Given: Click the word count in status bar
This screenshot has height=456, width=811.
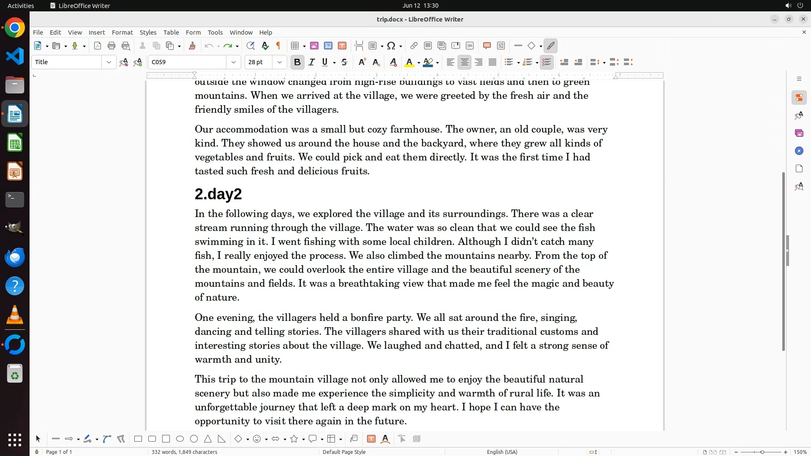Looking at the screenshot, I should [x=184, y=452].
